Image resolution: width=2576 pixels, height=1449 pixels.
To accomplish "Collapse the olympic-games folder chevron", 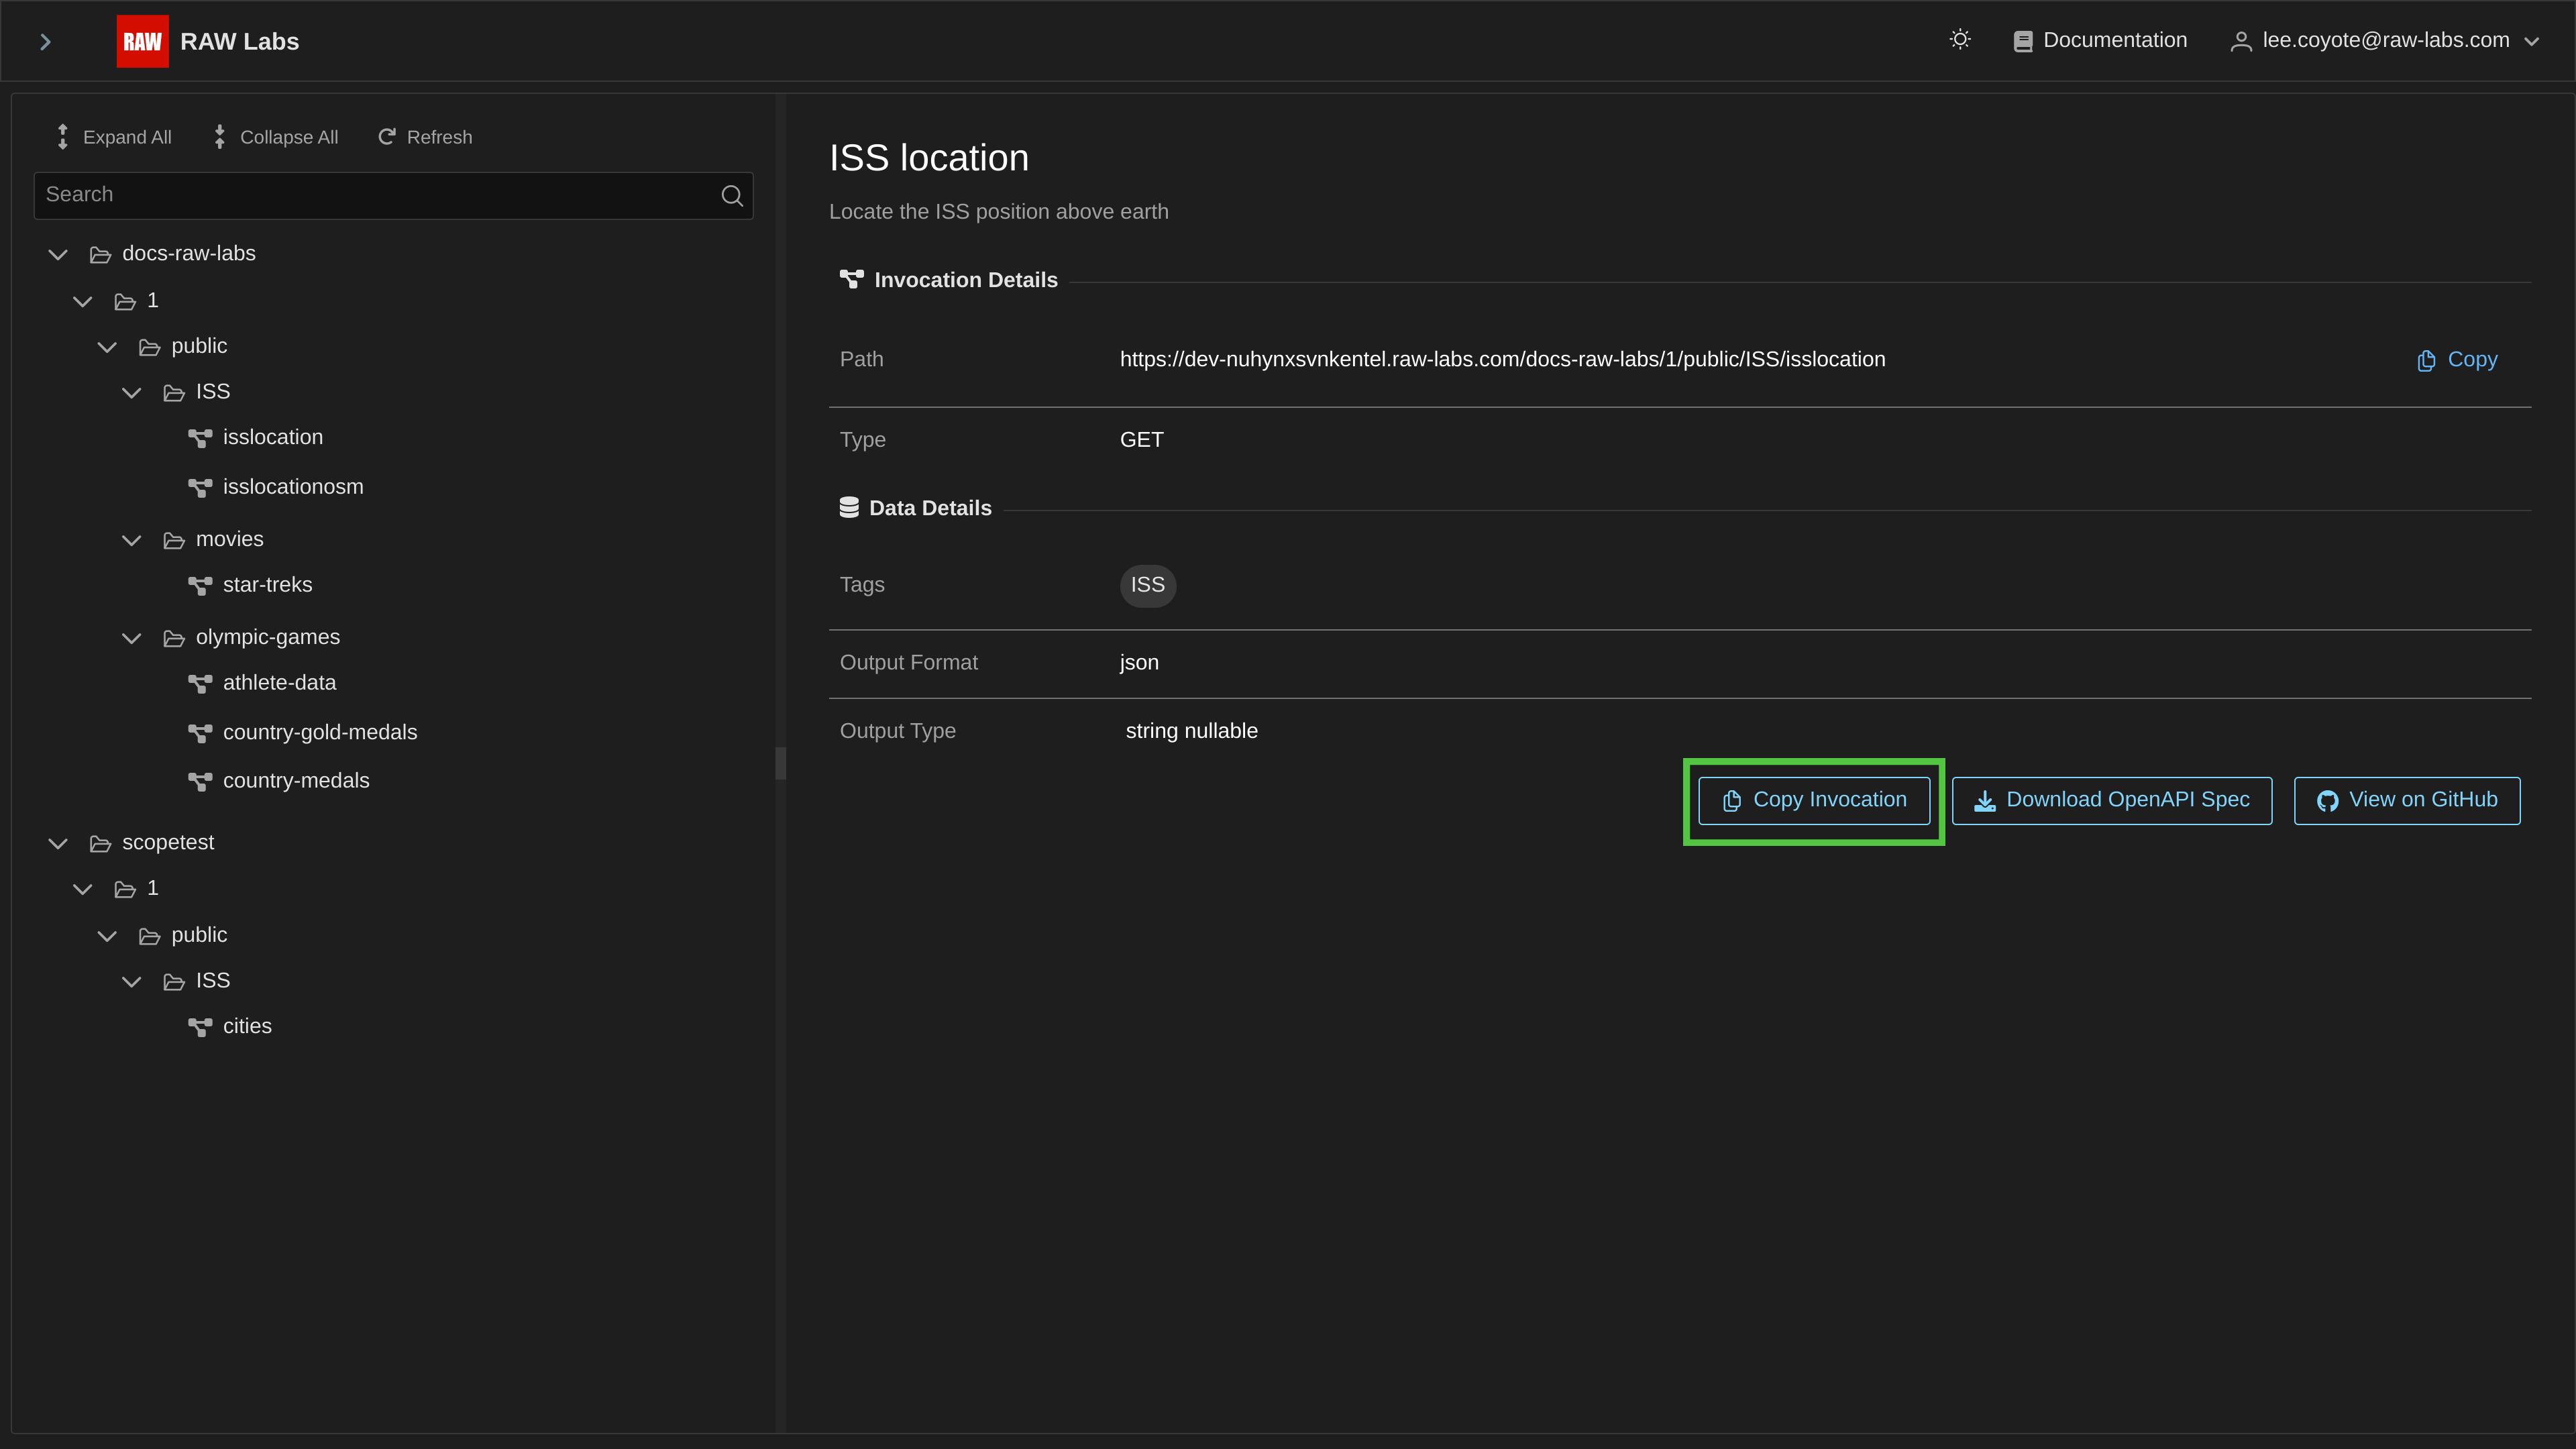I will (x=131, y=638).
